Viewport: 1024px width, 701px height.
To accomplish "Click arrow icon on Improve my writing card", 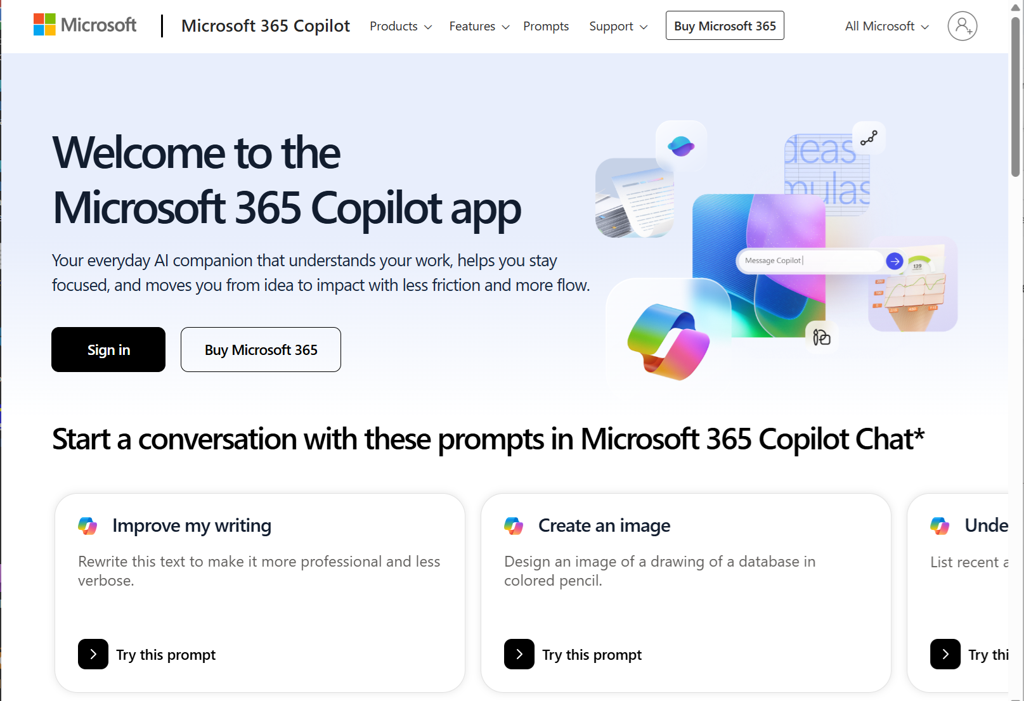I will pos(93,654).
